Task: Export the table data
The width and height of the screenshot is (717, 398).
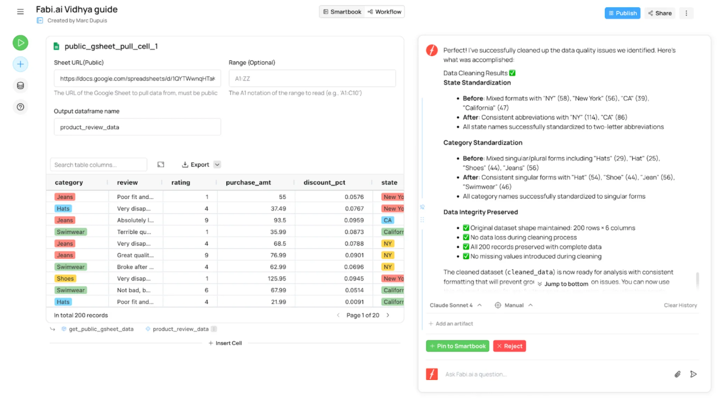Action: pyautogui.click(x=195, y=165)
